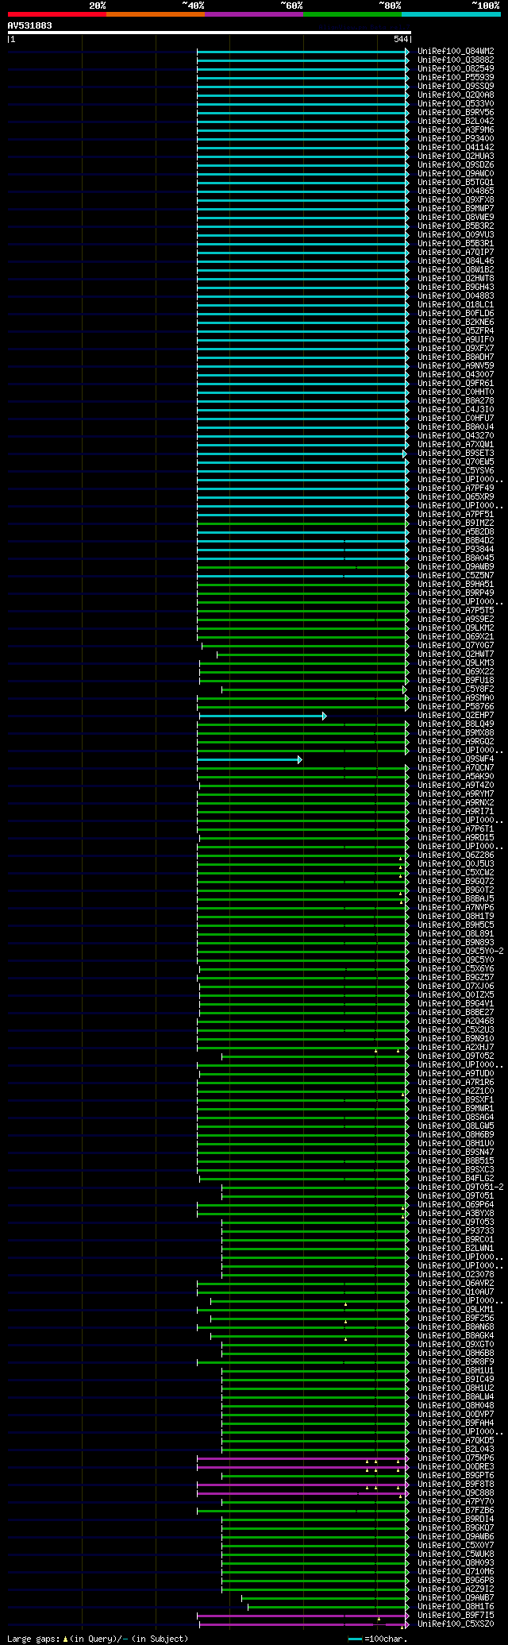Select the UniRef100_B2KNE6 label
The width and height of the screenshot is (508, 1645).
tap(456, 322)
